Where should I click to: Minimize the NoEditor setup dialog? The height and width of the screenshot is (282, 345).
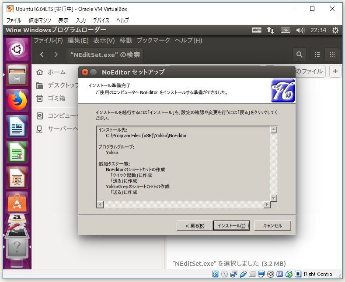[x=94, y=72]
